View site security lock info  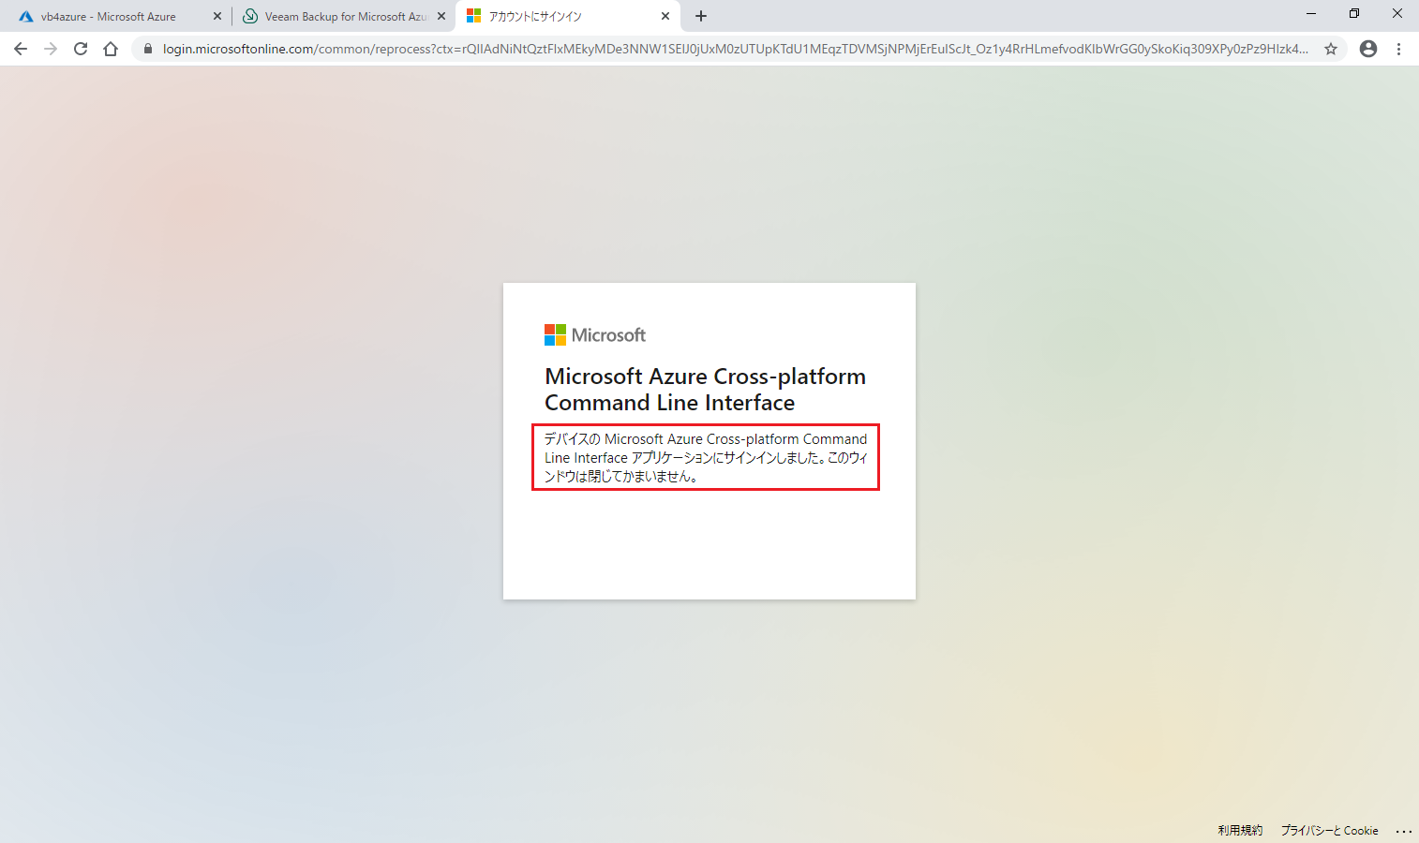[147, 49]
